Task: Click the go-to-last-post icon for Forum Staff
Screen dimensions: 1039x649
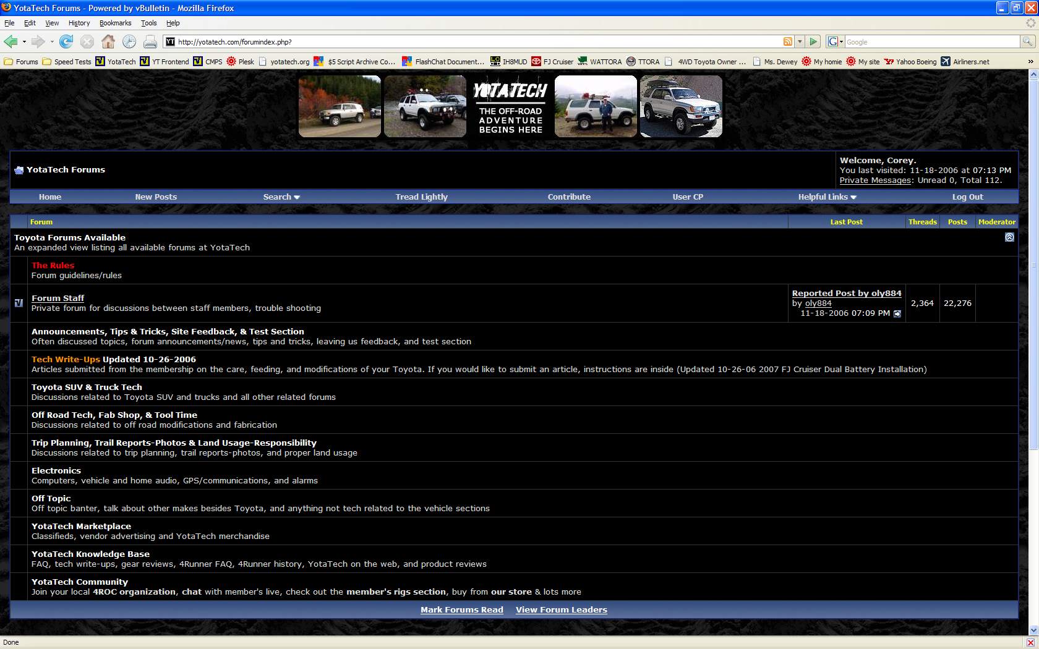Action: click(897, 313)
